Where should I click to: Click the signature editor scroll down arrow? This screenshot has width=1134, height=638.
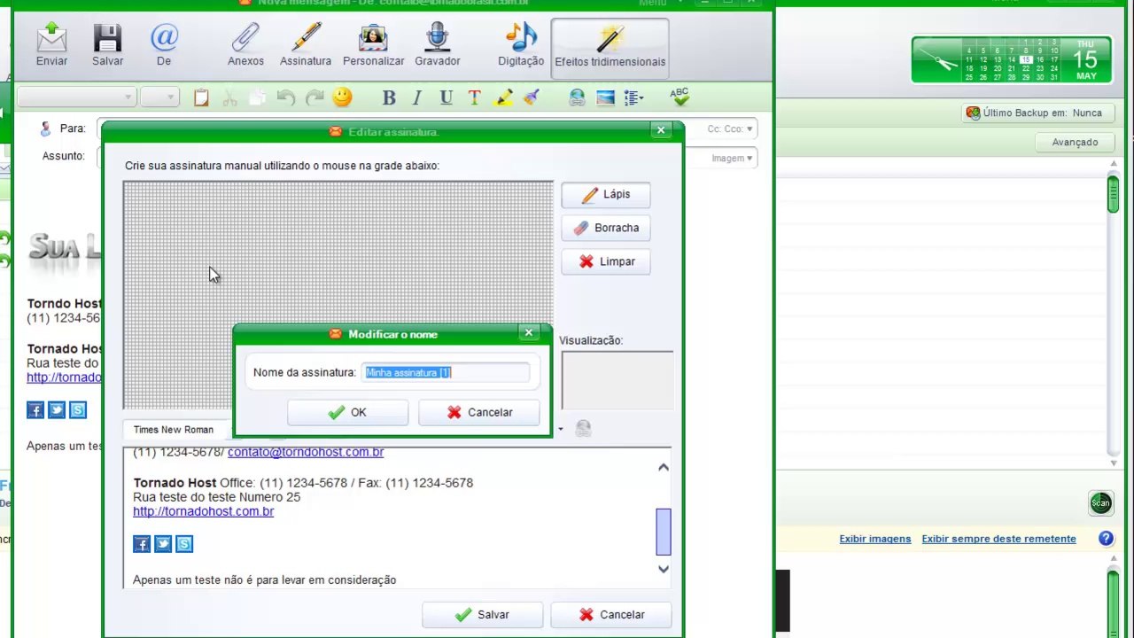[664, 570]
